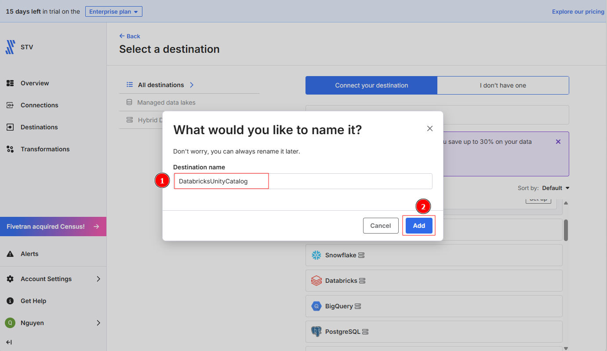607x351 pixels.
Task: Close the naming dialog with X
Action: (430, 128)
